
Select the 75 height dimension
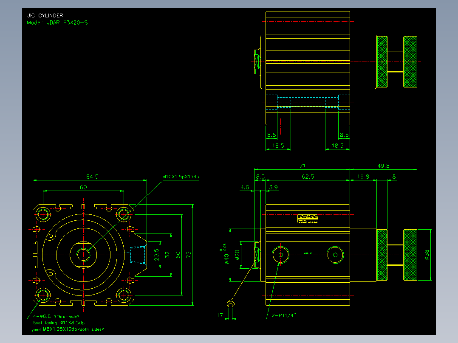click(189, 255)
